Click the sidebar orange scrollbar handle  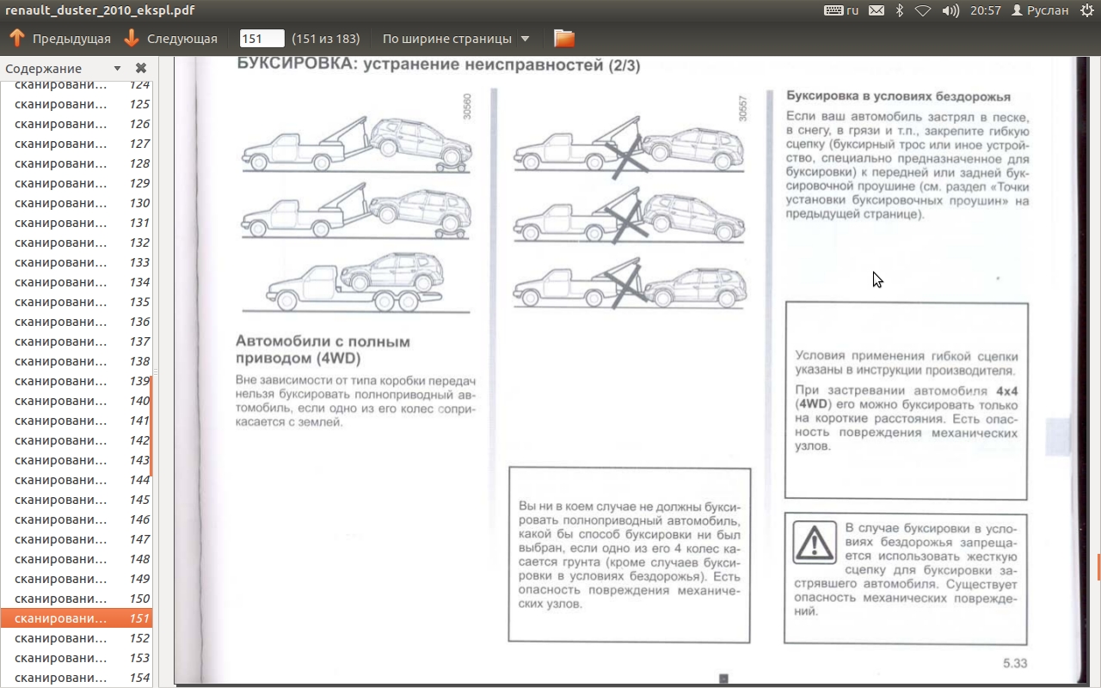tap(151, 426)
